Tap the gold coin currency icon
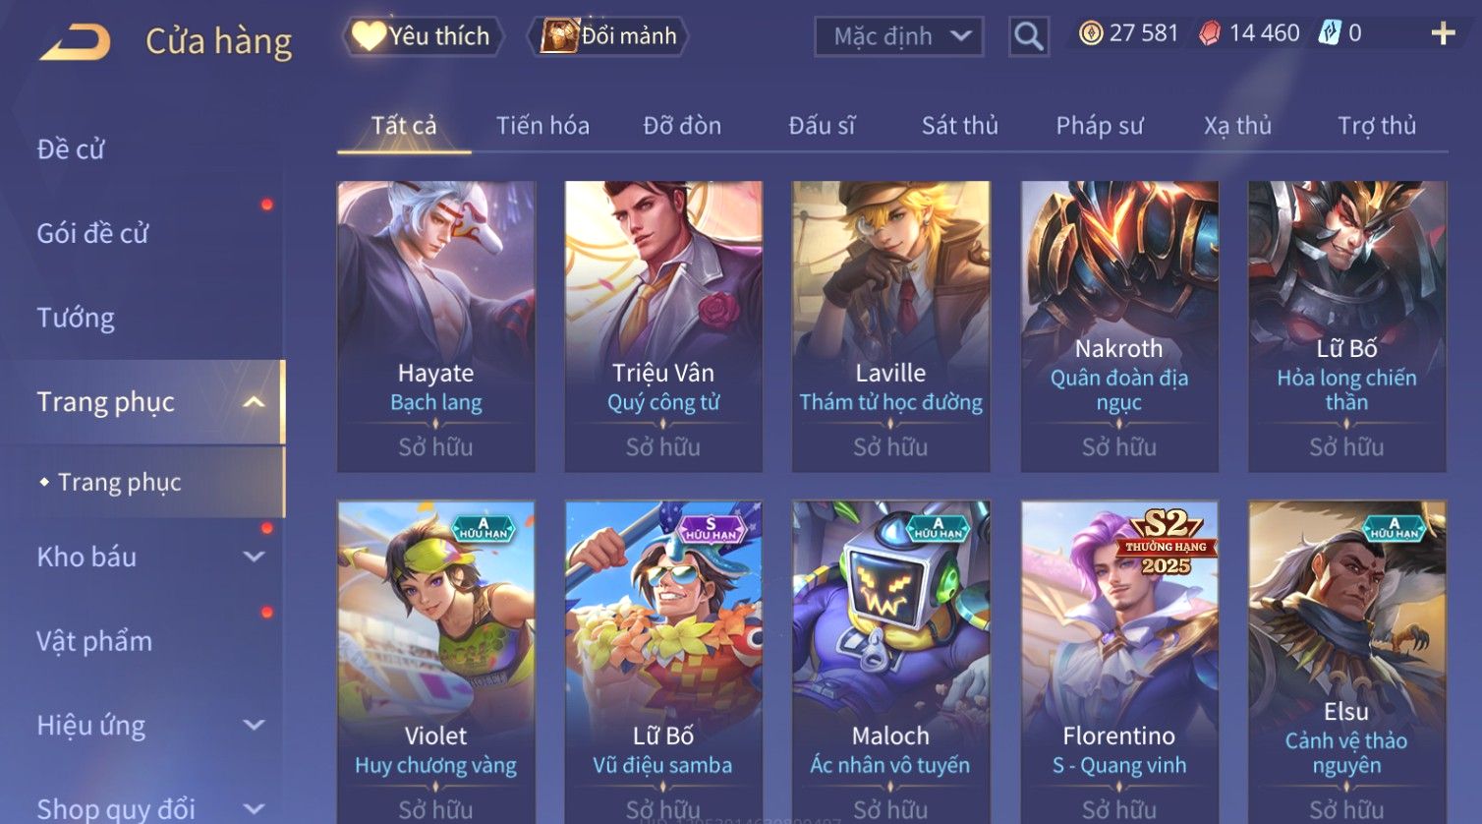The image size is (1482, 824). point(1091,33)
